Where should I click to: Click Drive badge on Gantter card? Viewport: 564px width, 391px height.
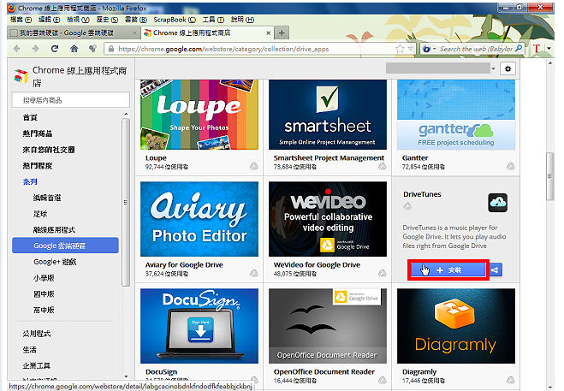coord(510,166)
